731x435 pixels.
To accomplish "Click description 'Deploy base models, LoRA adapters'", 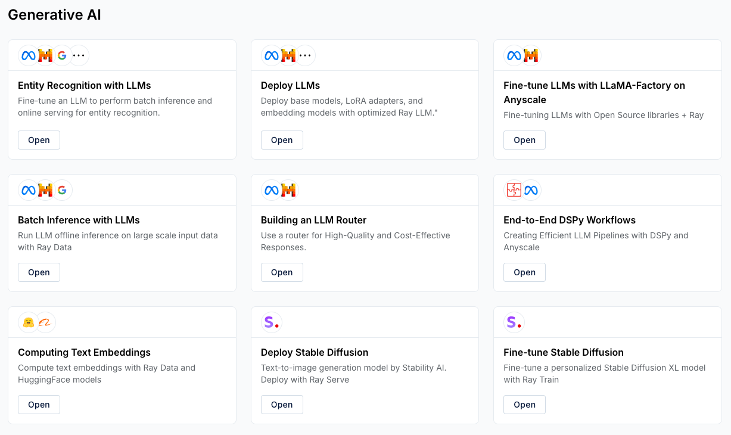I will [349, 107].
